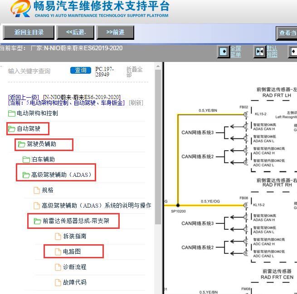Open the 诊断流程 document

(x=75, y=267)
